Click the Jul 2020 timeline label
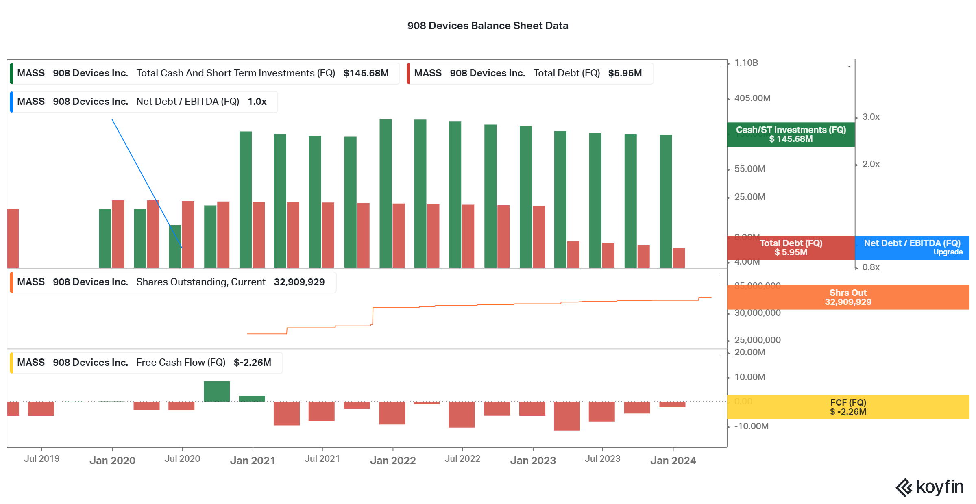Screen dimensions: 976x504 pos(182,459)
